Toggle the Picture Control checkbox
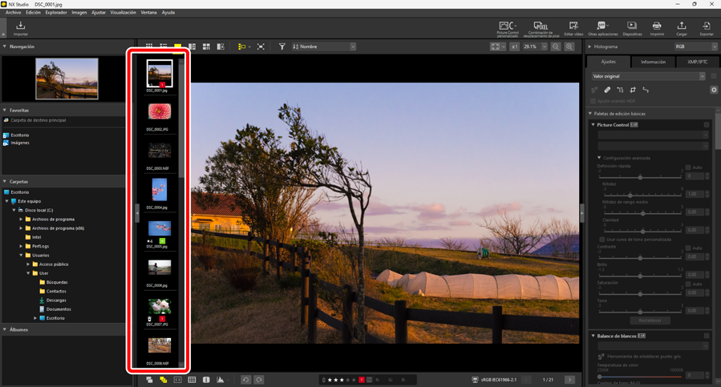 pyautogui.click(x=707, y=125)
